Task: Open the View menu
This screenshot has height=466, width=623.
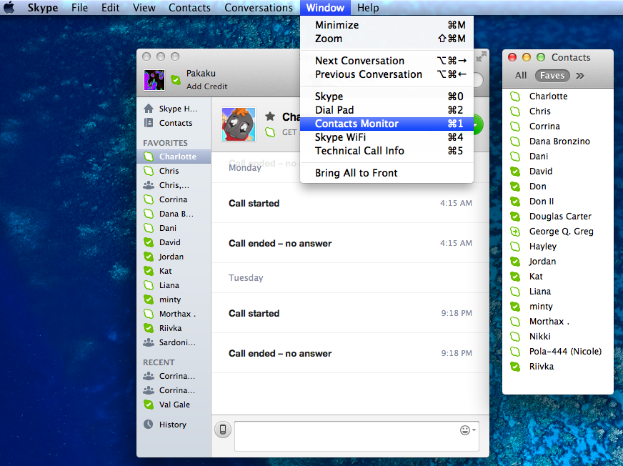Action: [144, 8]
